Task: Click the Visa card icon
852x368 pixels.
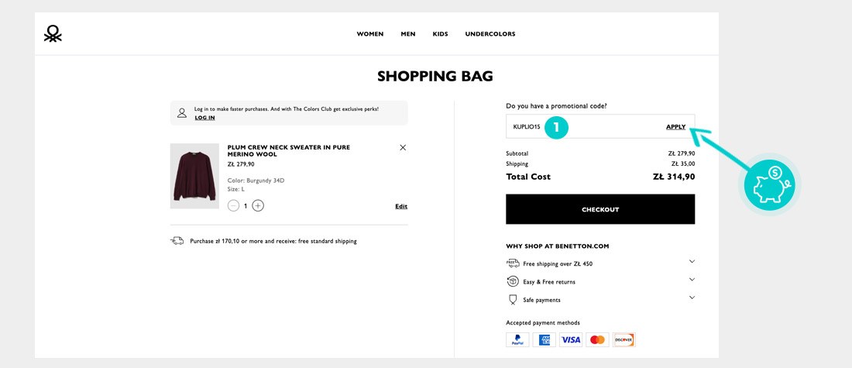Action: click(x=571, y=339)
